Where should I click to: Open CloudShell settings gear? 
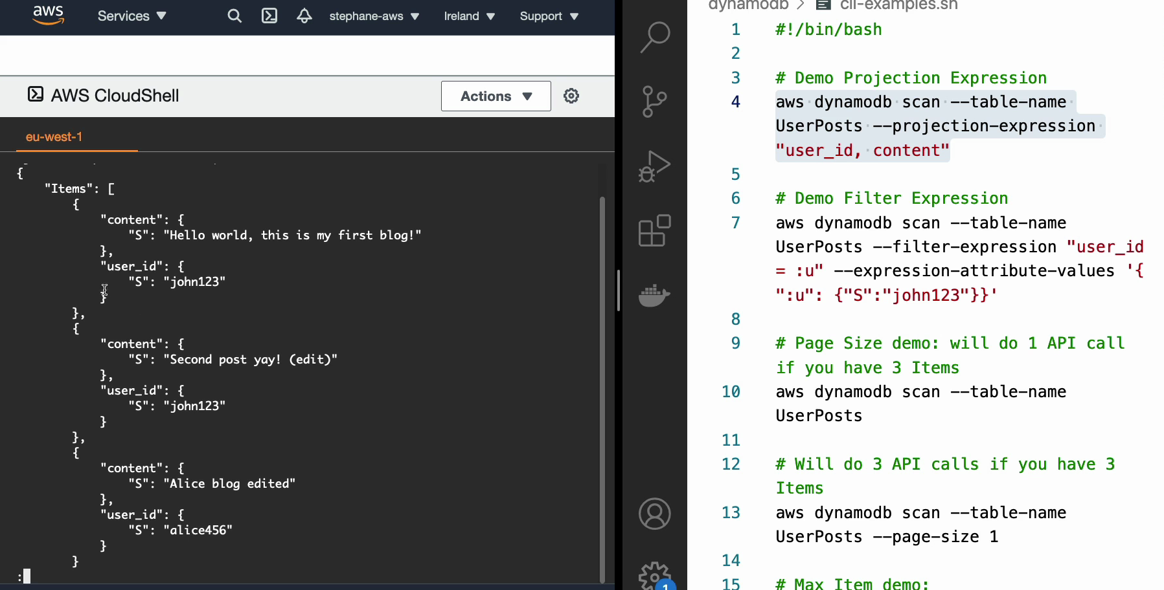tap(571, 96)
